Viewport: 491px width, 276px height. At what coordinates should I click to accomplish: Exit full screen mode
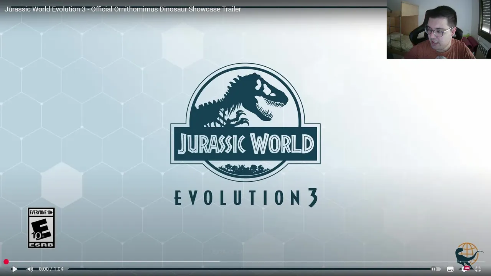[478, 269]
